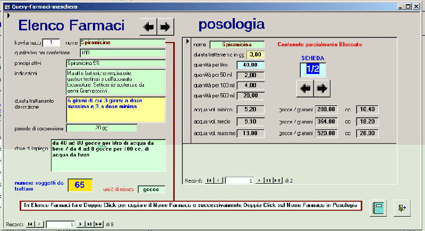The image size is (425, 231).
Task: Click the posologia record number box
Action: 240,180
